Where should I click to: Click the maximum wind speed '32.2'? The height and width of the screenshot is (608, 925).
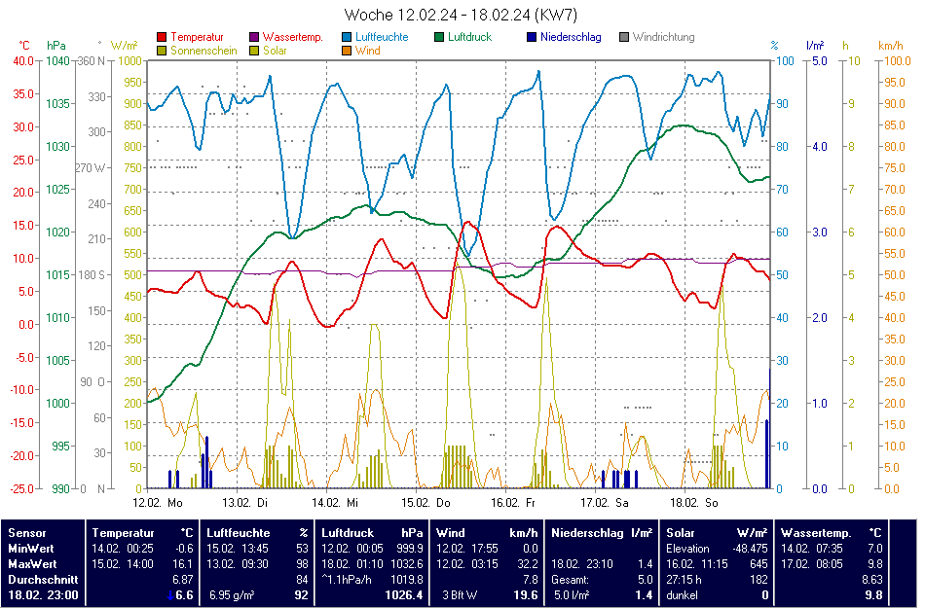[528, 564]
